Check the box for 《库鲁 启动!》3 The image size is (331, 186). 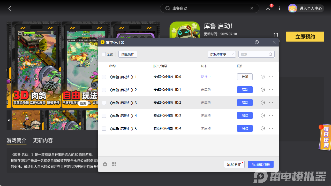(x=104, y=103)
